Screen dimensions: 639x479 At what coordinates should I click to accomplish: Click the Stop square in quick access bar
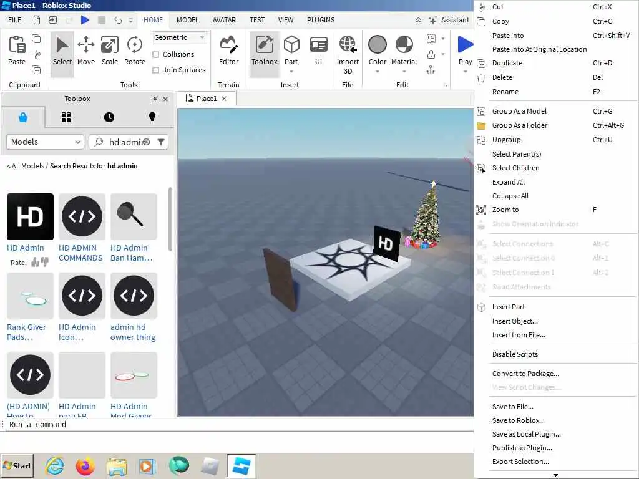(102, 20)
